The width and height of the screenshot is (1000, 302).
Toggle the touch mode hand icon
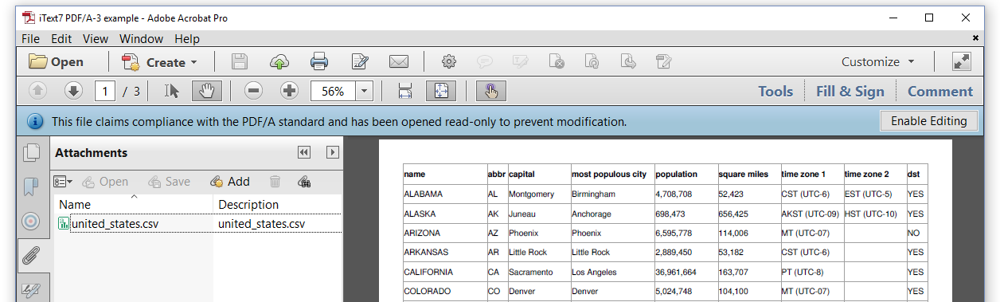tap(491, 91)
